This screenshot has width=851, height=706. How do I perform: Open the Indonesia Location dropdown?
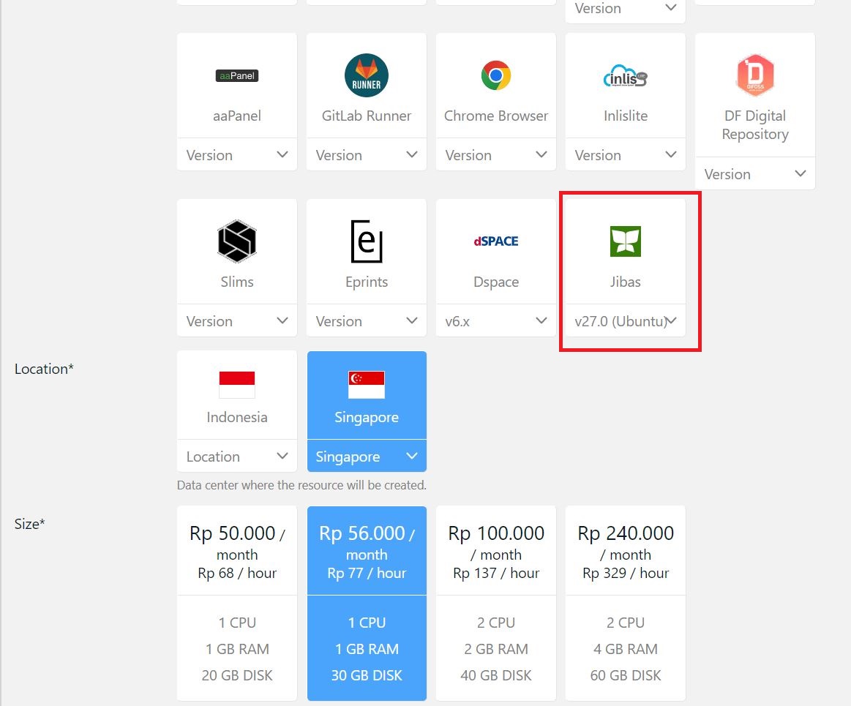237,457
